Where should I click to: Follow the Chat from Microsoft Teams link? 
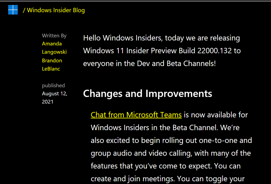136,115
